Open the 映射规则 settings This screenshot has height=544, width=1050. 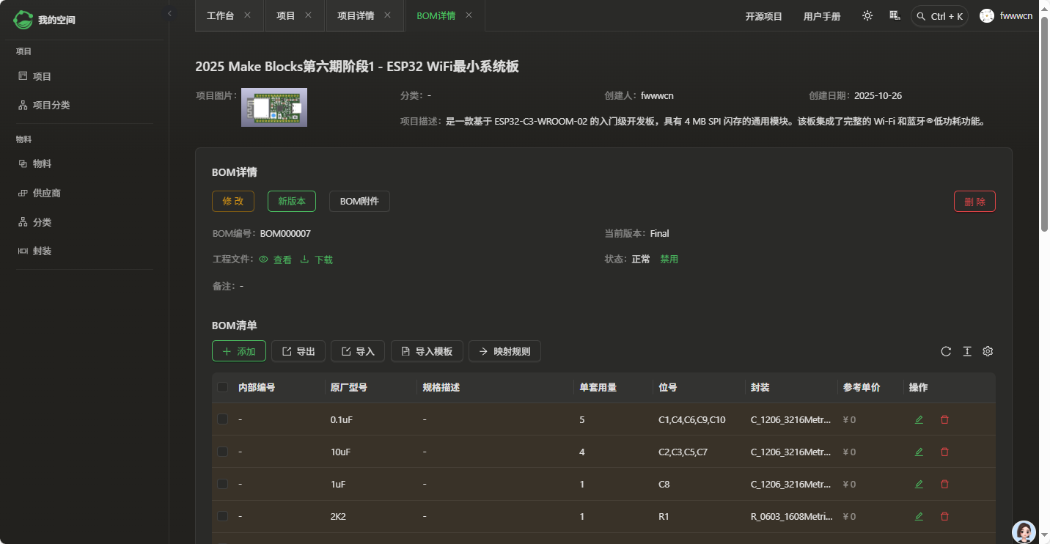504,351
